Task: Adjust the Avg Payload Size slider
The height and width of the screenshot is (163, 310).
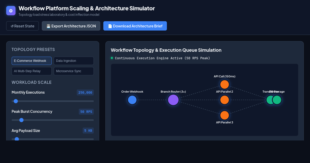Action: (x=53, y=139)
